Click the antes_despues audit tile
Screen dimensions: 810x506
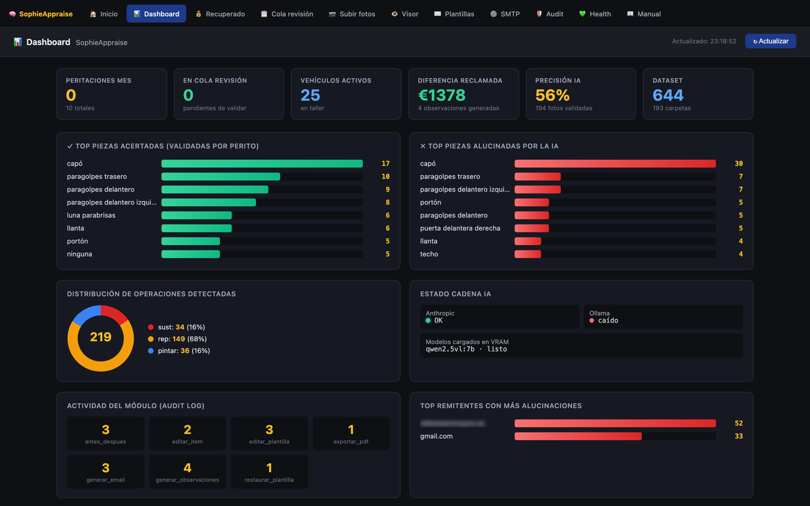pyautogui.click(x=105, y=433)
